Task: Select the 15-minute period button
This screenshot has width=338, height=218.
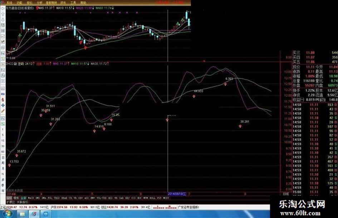Action: (x=3, y=141)
